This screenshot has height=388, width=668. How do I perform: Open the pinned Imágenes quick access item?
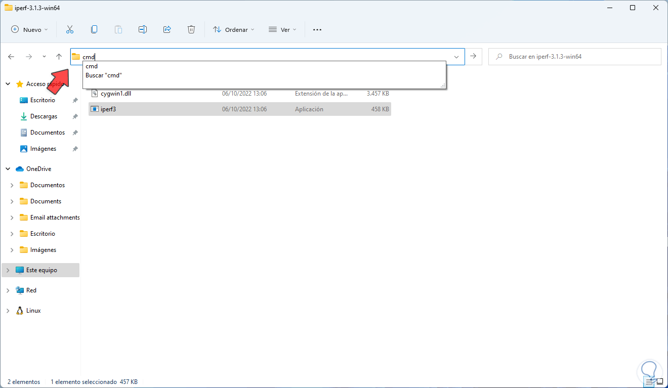(43, 149)
